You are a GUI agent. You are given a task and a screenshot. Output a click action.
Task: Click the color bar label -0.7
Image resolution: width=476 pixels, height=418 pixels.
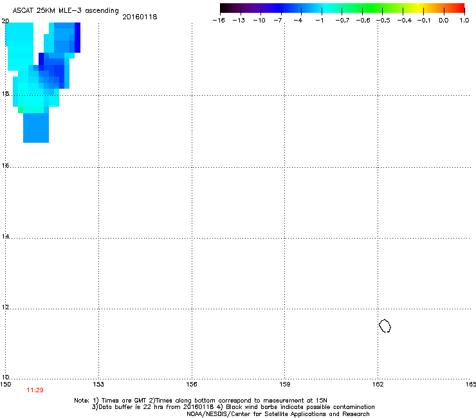pos(342,21)
